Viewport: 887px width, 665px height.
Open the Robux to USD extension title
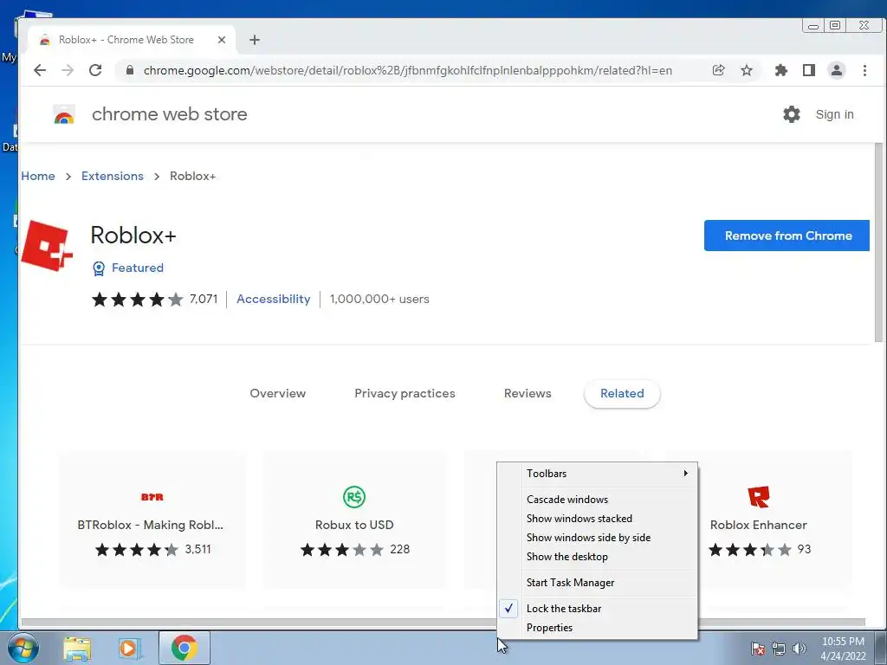(x=354, y=525)
